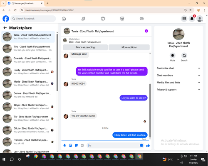Open the Maria conversation

[x=28, y=83]
